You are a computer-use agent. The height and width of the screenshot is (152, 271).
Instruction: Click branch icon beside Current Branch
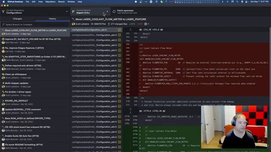[73, 11]
